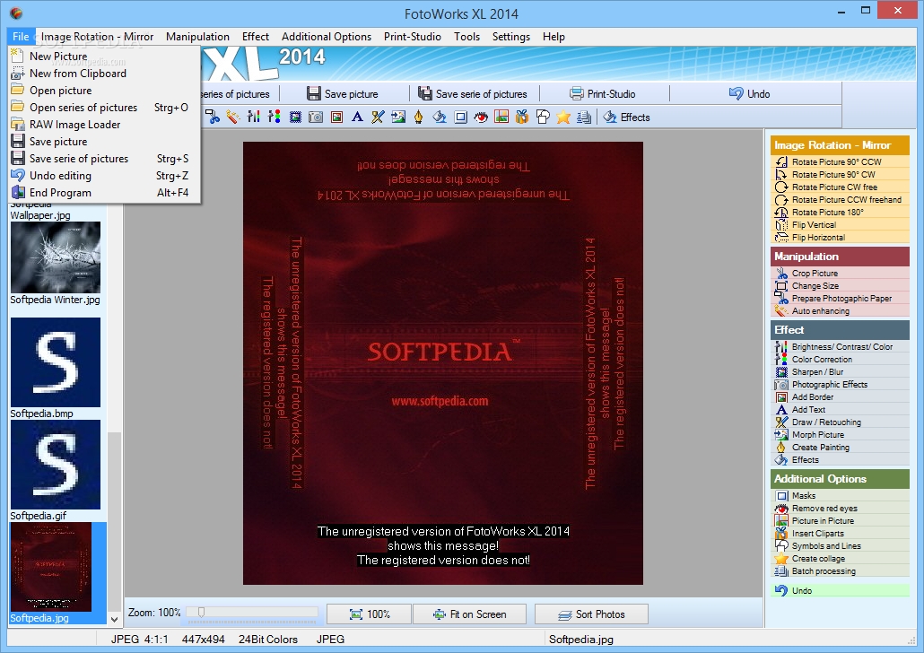Image resolution: width=924 pixels, height=653 pixels.
Task: Select the letter A Add Text toolbar icon
Action: point(357,117)
